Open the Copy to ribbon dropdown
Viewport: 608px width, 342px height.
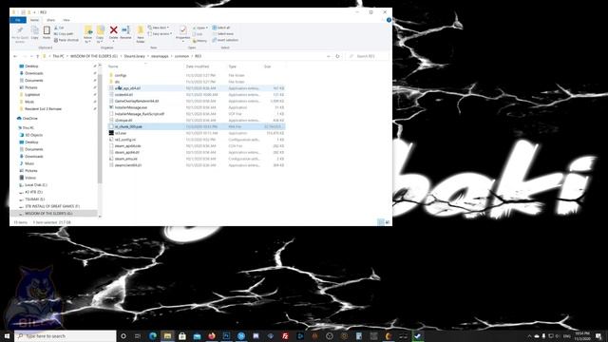(x=100, y=34)
